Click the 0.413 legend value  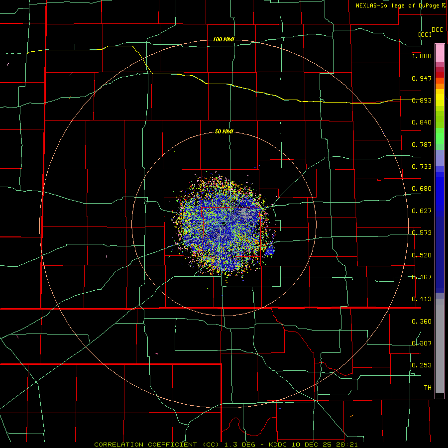tap(422, 299)
